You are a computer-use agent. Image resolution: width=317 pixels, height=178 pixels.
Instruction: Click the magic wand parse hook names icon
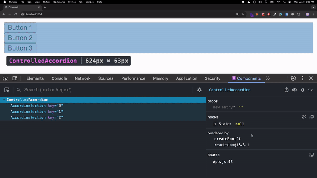click(304, 117)
